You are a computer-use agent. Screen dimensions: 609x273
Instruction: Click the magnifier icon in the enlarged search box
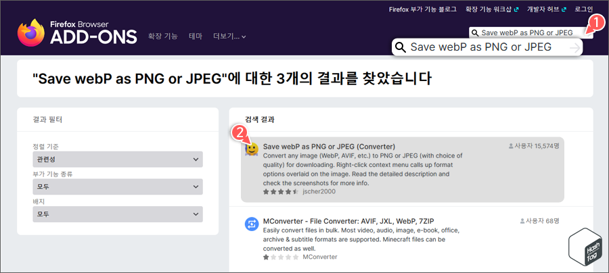point(401,48)
